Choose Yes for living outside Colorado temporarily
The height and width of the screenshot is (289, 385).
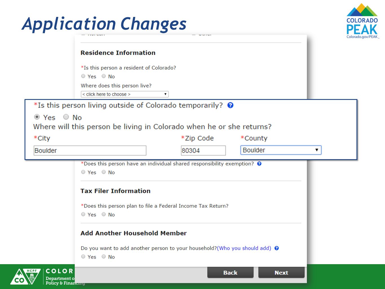tap(37, 117)
